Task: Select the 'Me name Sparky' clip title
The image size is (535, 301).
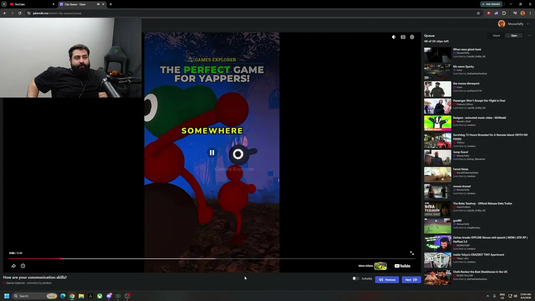Action: coord(464,66)
